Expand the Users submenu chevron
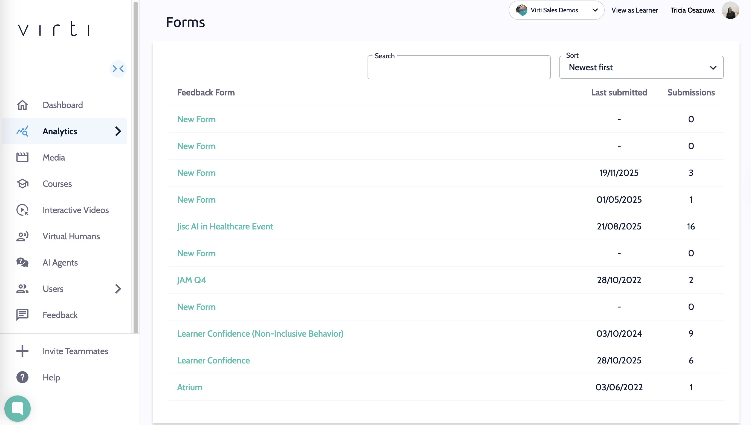The height and width of the screenshot is (425, 751). 118,289
